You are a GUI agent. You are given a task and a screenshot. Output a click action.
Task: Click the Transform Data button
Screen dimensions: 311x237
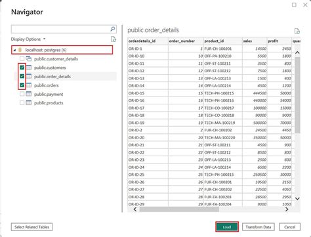coord(259,227)
